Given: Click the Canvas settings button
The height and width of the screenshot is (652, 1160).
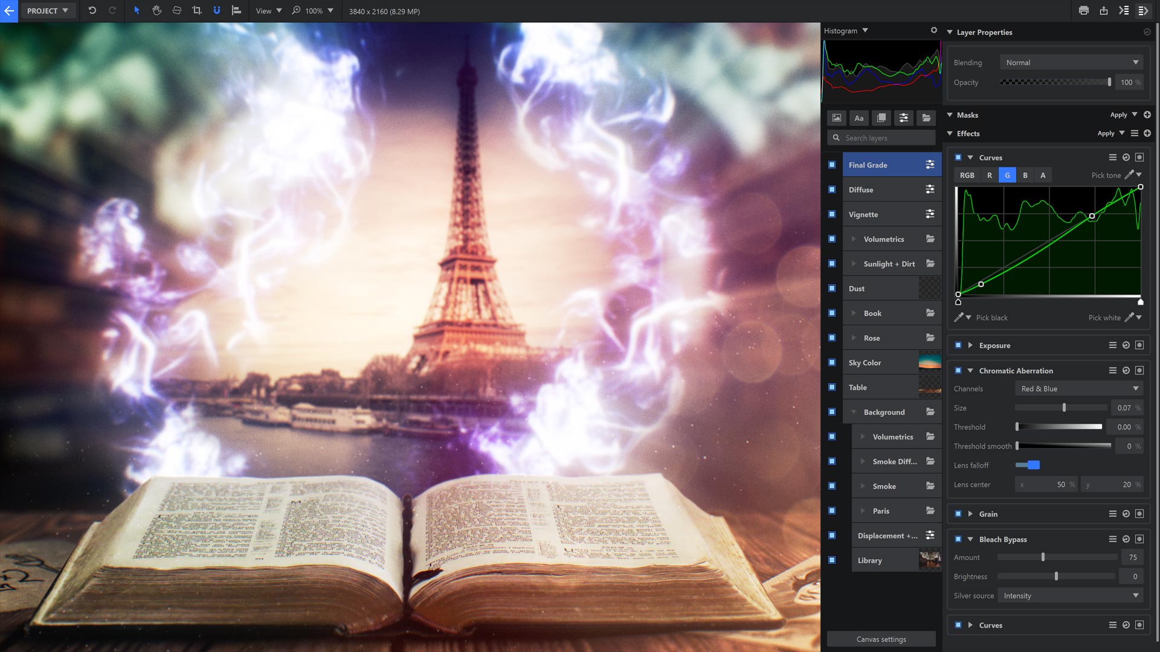Looking at the screenshot, I should point(881,639).
